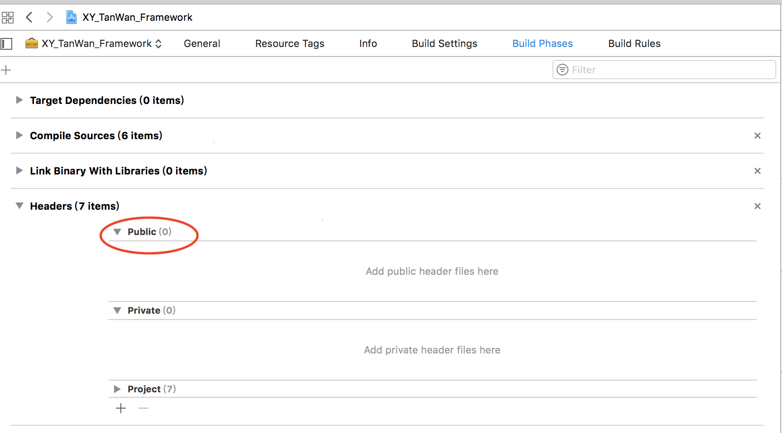Click the filter icon in search field

coord(563,70)
